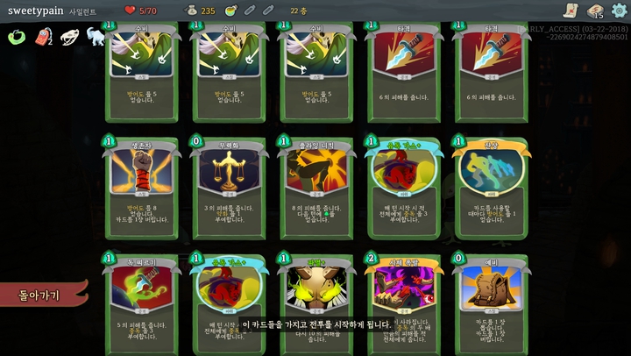The height and width of the screenshot is (356, 631).
Task: Click the 돌아가기 return button
Action: point(42,295)
